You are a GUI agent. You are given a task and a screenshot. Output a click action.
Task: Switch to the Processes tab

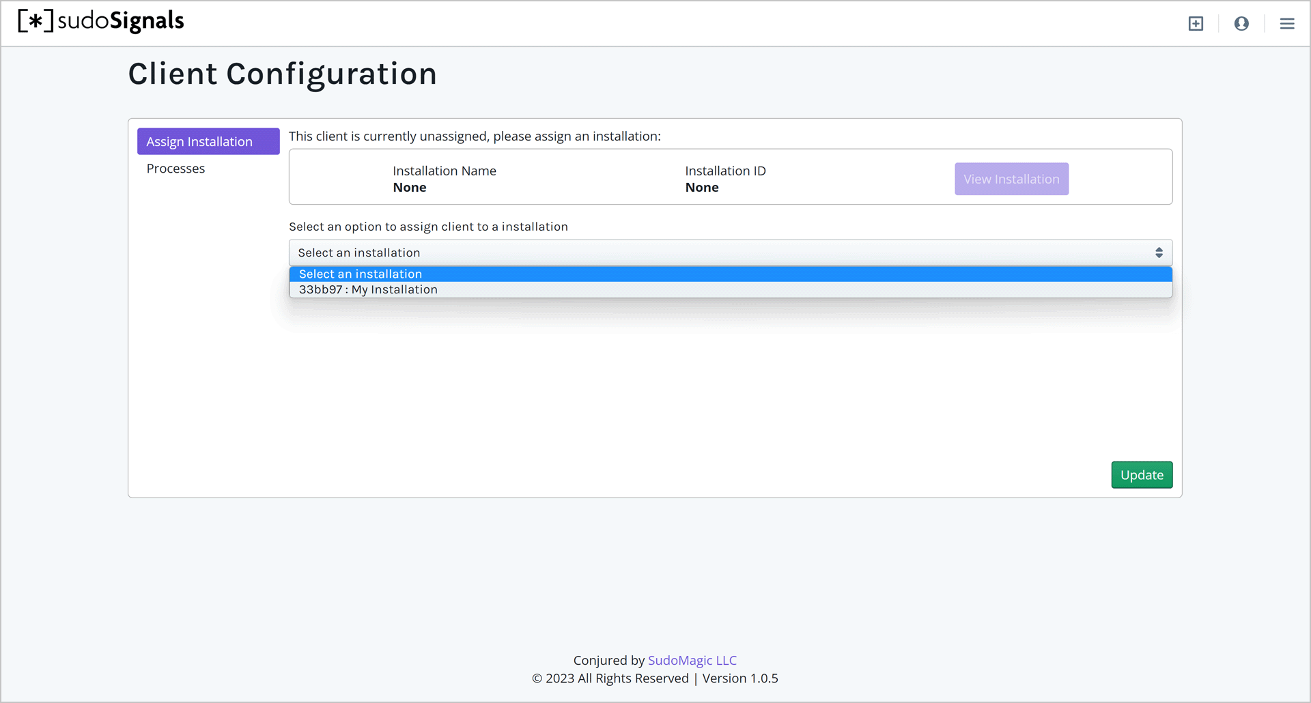point(175,169)
